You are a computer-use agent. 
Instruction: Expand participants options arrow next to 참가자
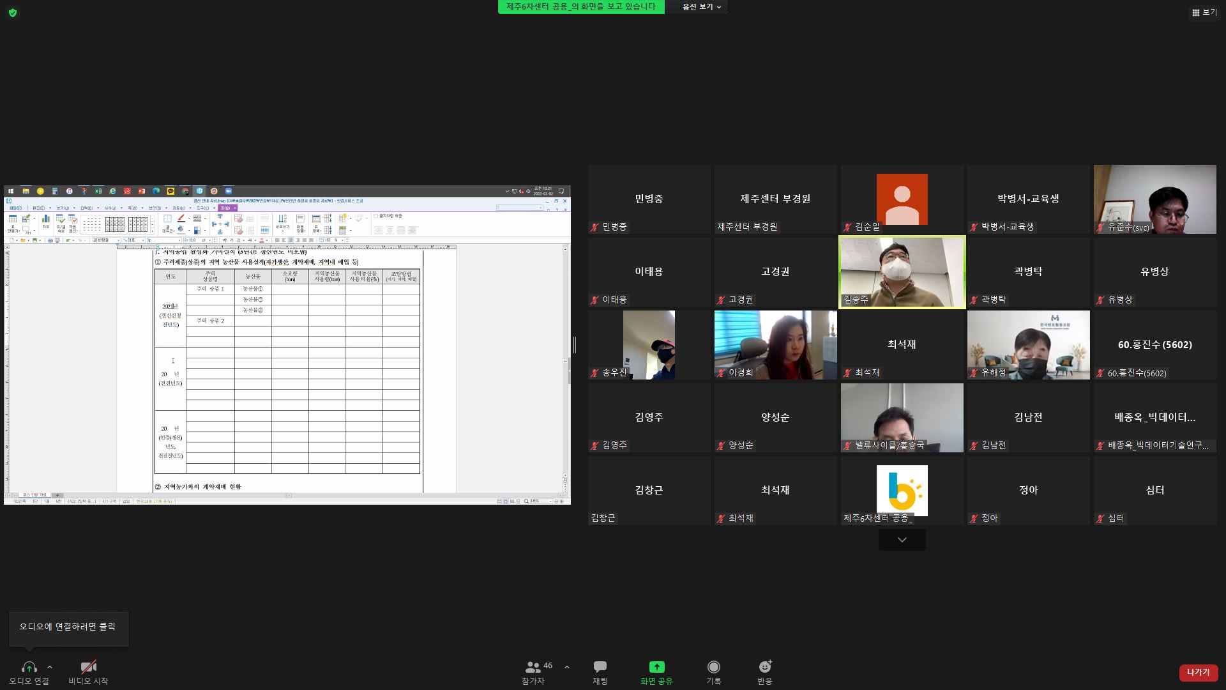(567, 667)
